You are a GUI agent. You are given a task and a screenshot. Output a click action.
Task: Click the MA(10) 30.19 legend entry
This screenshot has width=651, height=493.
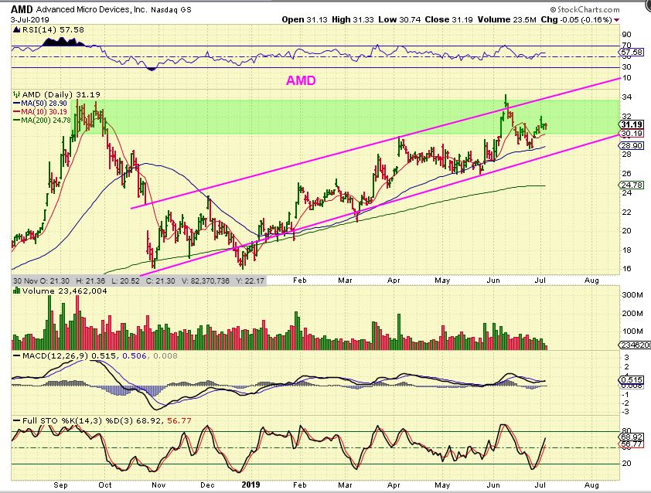(44, 111)
